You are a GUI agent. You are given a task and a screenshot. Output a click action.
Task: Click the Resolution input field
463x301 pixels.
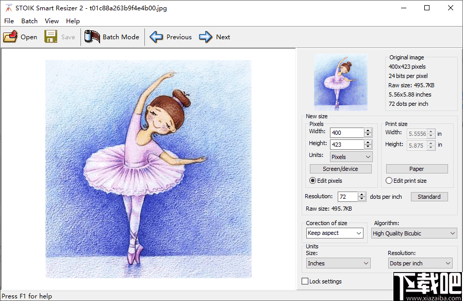(348, 197)
